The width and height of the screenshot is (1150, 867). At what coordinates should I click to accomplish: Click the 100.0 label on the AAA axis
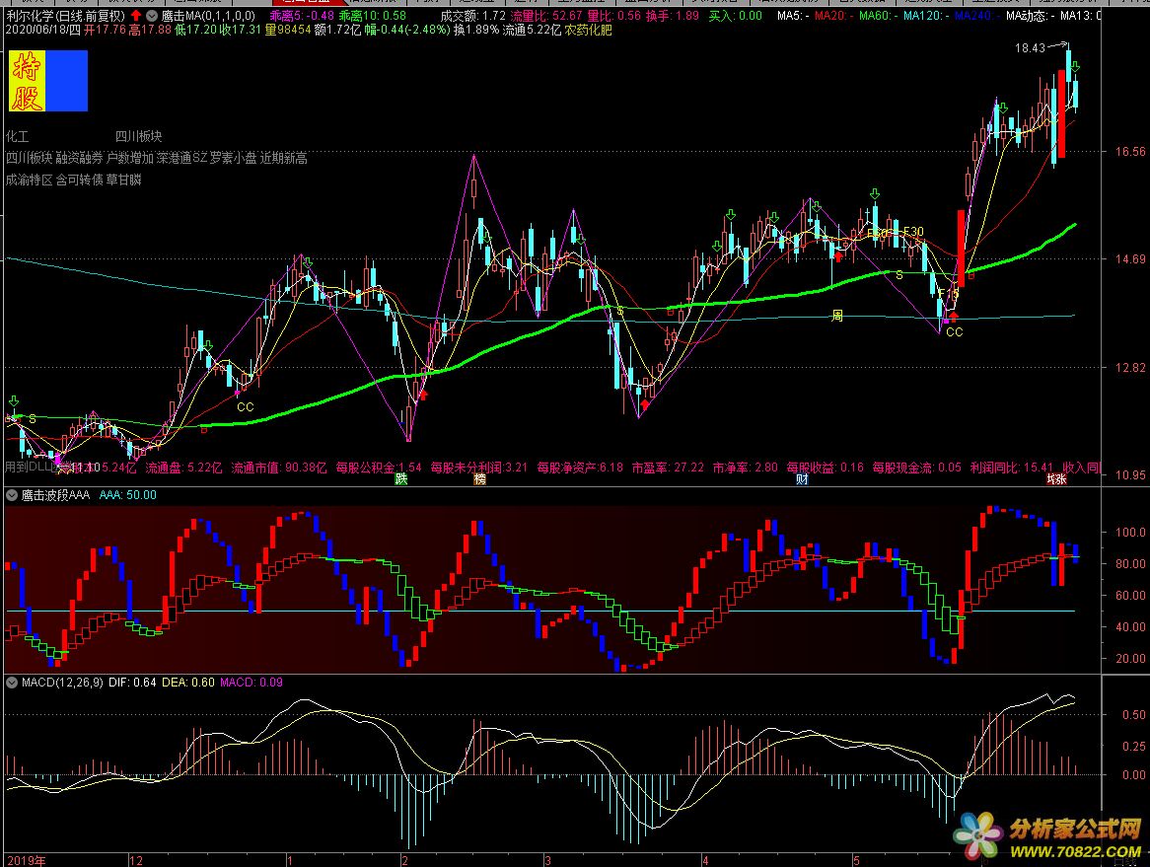click(1130, 533)
